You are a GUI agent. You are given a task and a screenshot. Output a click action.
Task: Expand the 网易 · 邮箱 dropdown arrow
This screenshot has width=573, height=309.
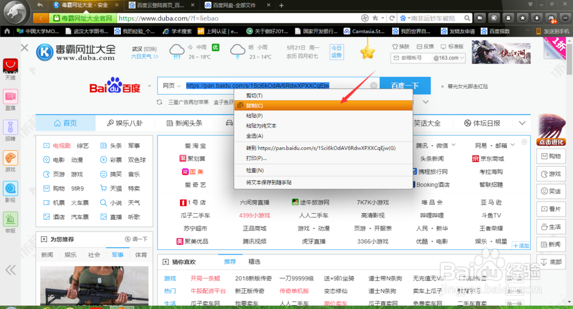pos(512,145)
